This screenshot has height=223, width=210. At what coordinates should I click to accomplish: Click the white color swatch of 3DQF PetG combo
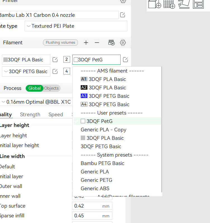[x=76, y=60]
